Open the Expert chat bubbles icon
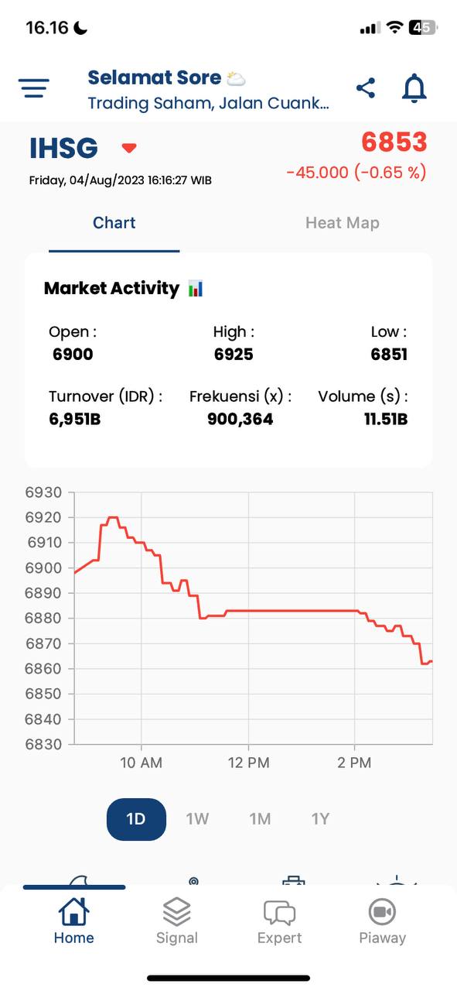457x991 pixels. pyautogui.click(x=279, y=912)
